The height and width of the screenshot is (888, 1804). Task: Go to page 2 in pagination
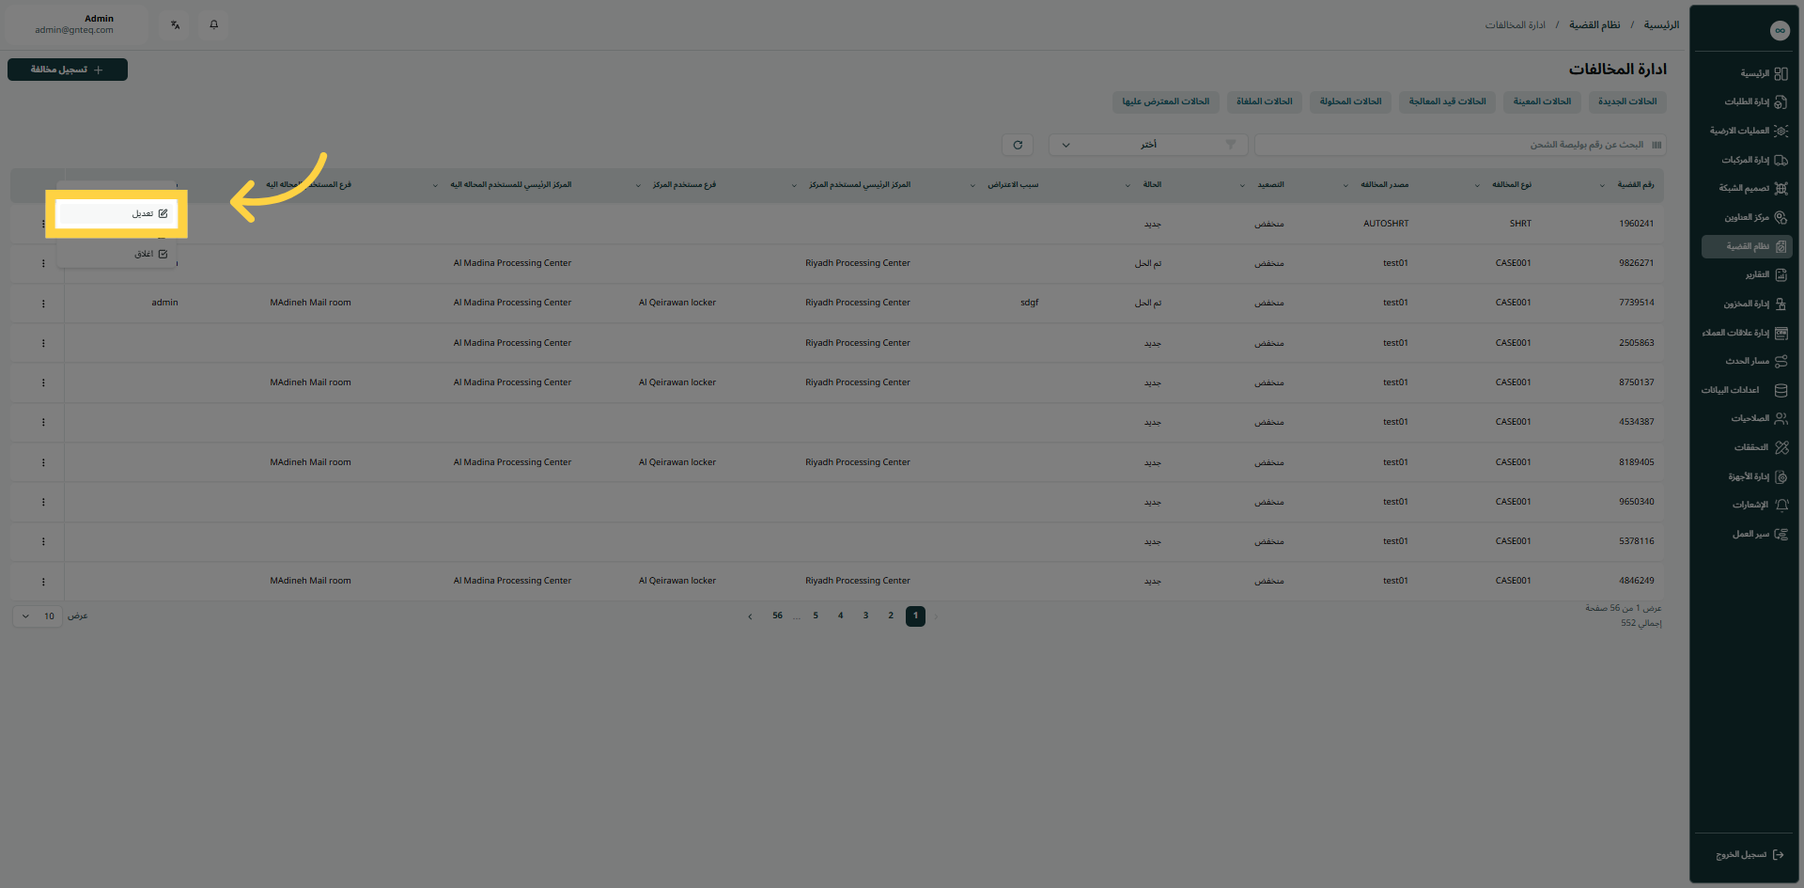(x=891, y=616)
